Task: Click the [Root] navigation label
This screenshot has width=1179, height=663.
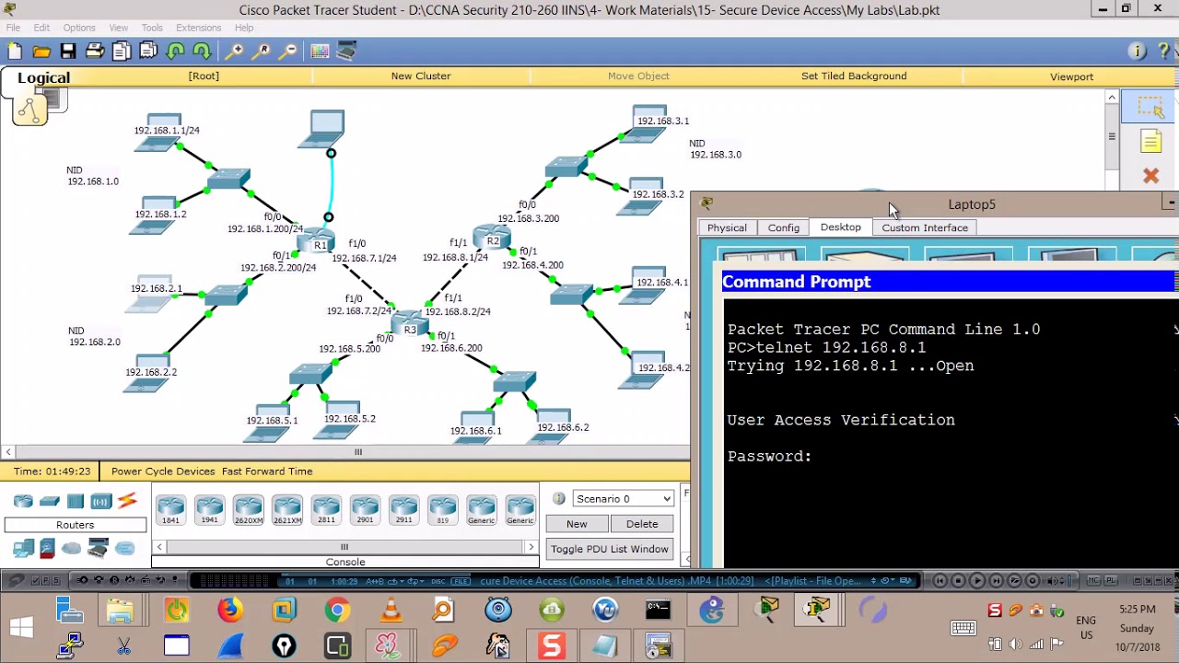Action: 204,76
